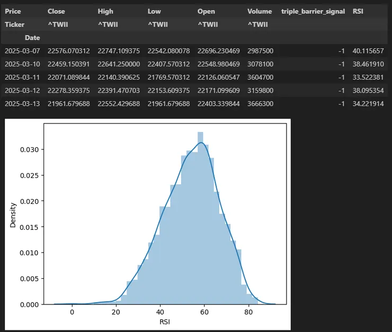
Task: Click the Open value 22171.099609
Action: (218, 91)
